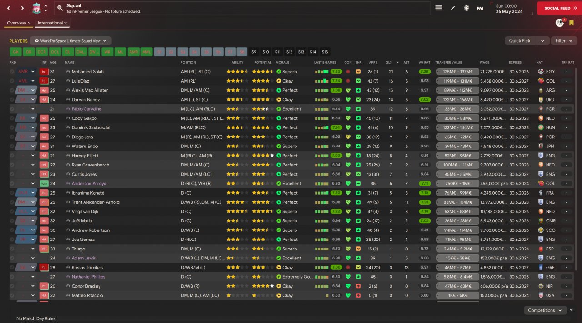Open the International tab menu
Screen dimensions: 582x323
[52, 23]
